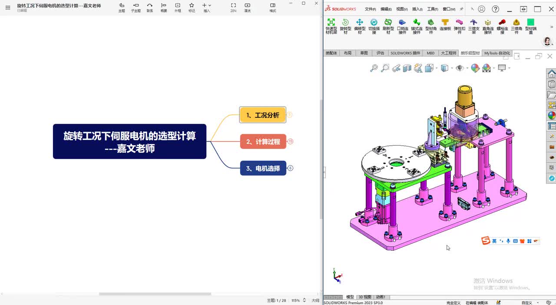Open SolidWorks 窗口 menu
This screenshot has height=305, width=556.
coord(449,9)
